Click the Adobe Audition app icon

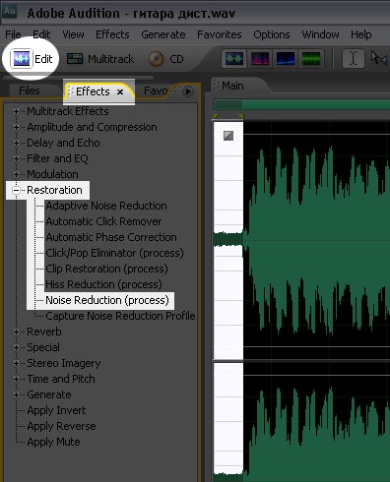[9, 11]
